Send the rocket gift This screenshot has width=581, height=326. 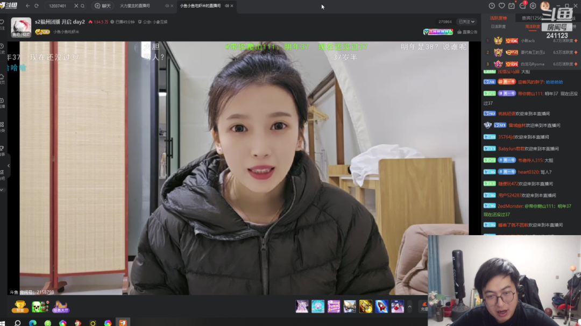point(381,307)
